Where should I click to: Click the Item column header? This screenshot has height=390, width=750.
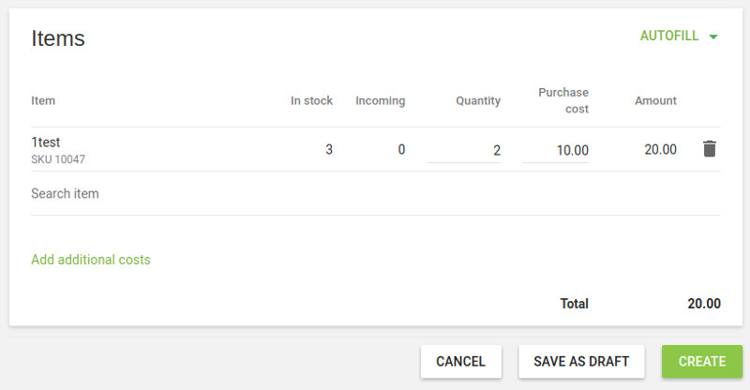pyautogui.click(x=43, y=101)
